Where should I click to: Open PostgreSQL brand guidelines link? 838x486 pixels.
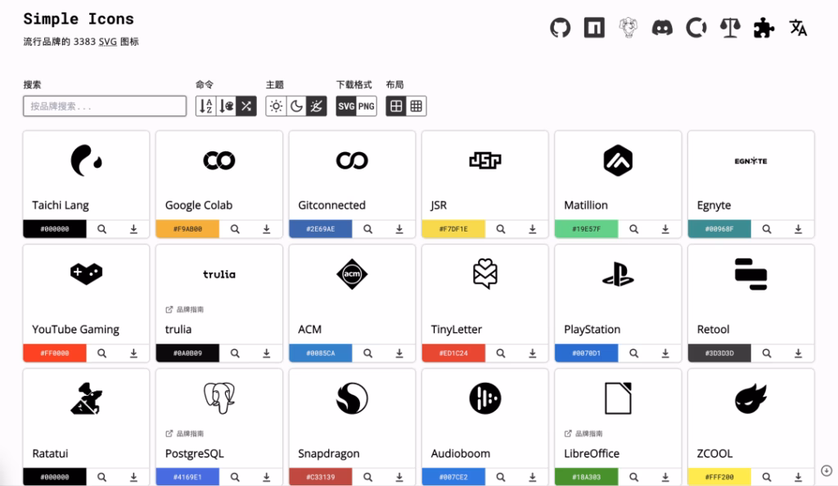(185, 434)
